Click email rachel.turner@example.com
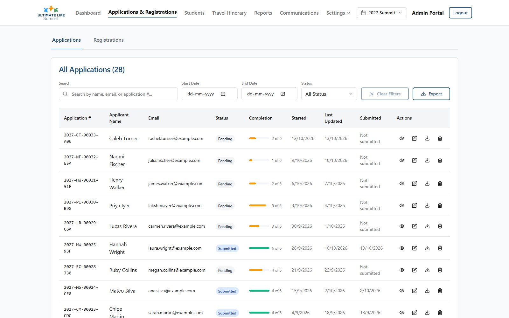Screen dimensions: 509x318 pyautogui.click(x=176, y=138)
